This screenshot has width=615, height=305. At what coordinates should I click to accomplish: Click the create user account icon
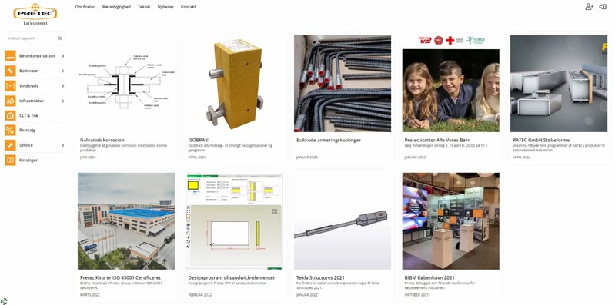(589, 7)
